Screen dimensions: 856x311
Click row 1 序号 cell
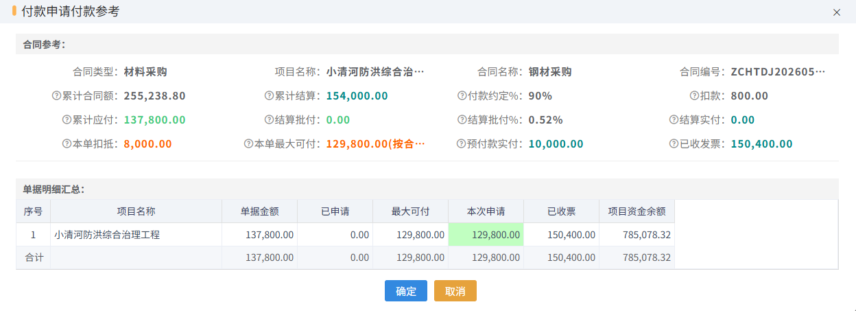click(34, 235)
